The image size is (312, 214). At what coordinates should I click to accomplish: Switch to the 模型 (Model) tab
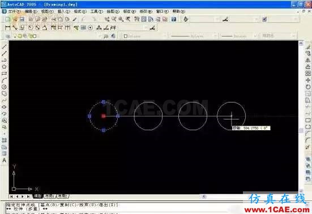[x=37, y=196]
